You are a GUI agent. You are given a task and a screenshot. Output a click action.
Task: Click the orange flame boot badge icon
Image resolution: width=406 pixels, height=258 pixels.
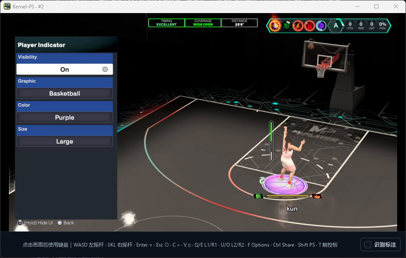pos(298,26)
